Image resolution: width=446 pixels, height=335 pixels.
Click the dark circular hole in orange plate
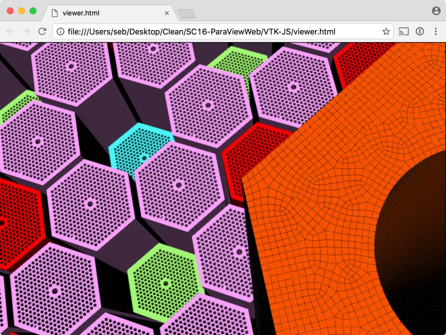coord(412,242)
